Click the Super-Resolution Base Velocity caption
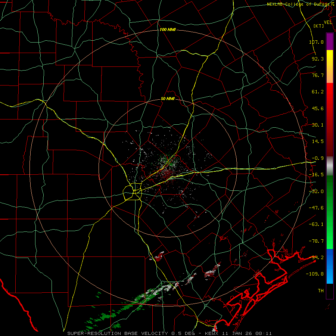Screen dimensions: 336x336 (169, 333)
